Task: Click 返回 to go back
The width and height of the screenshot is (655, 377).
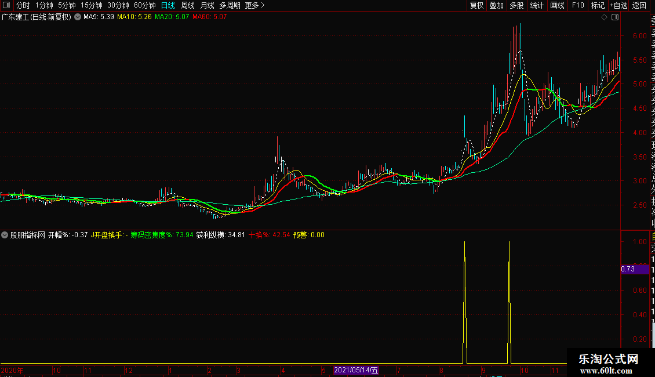Action: (x=639, y=5)
